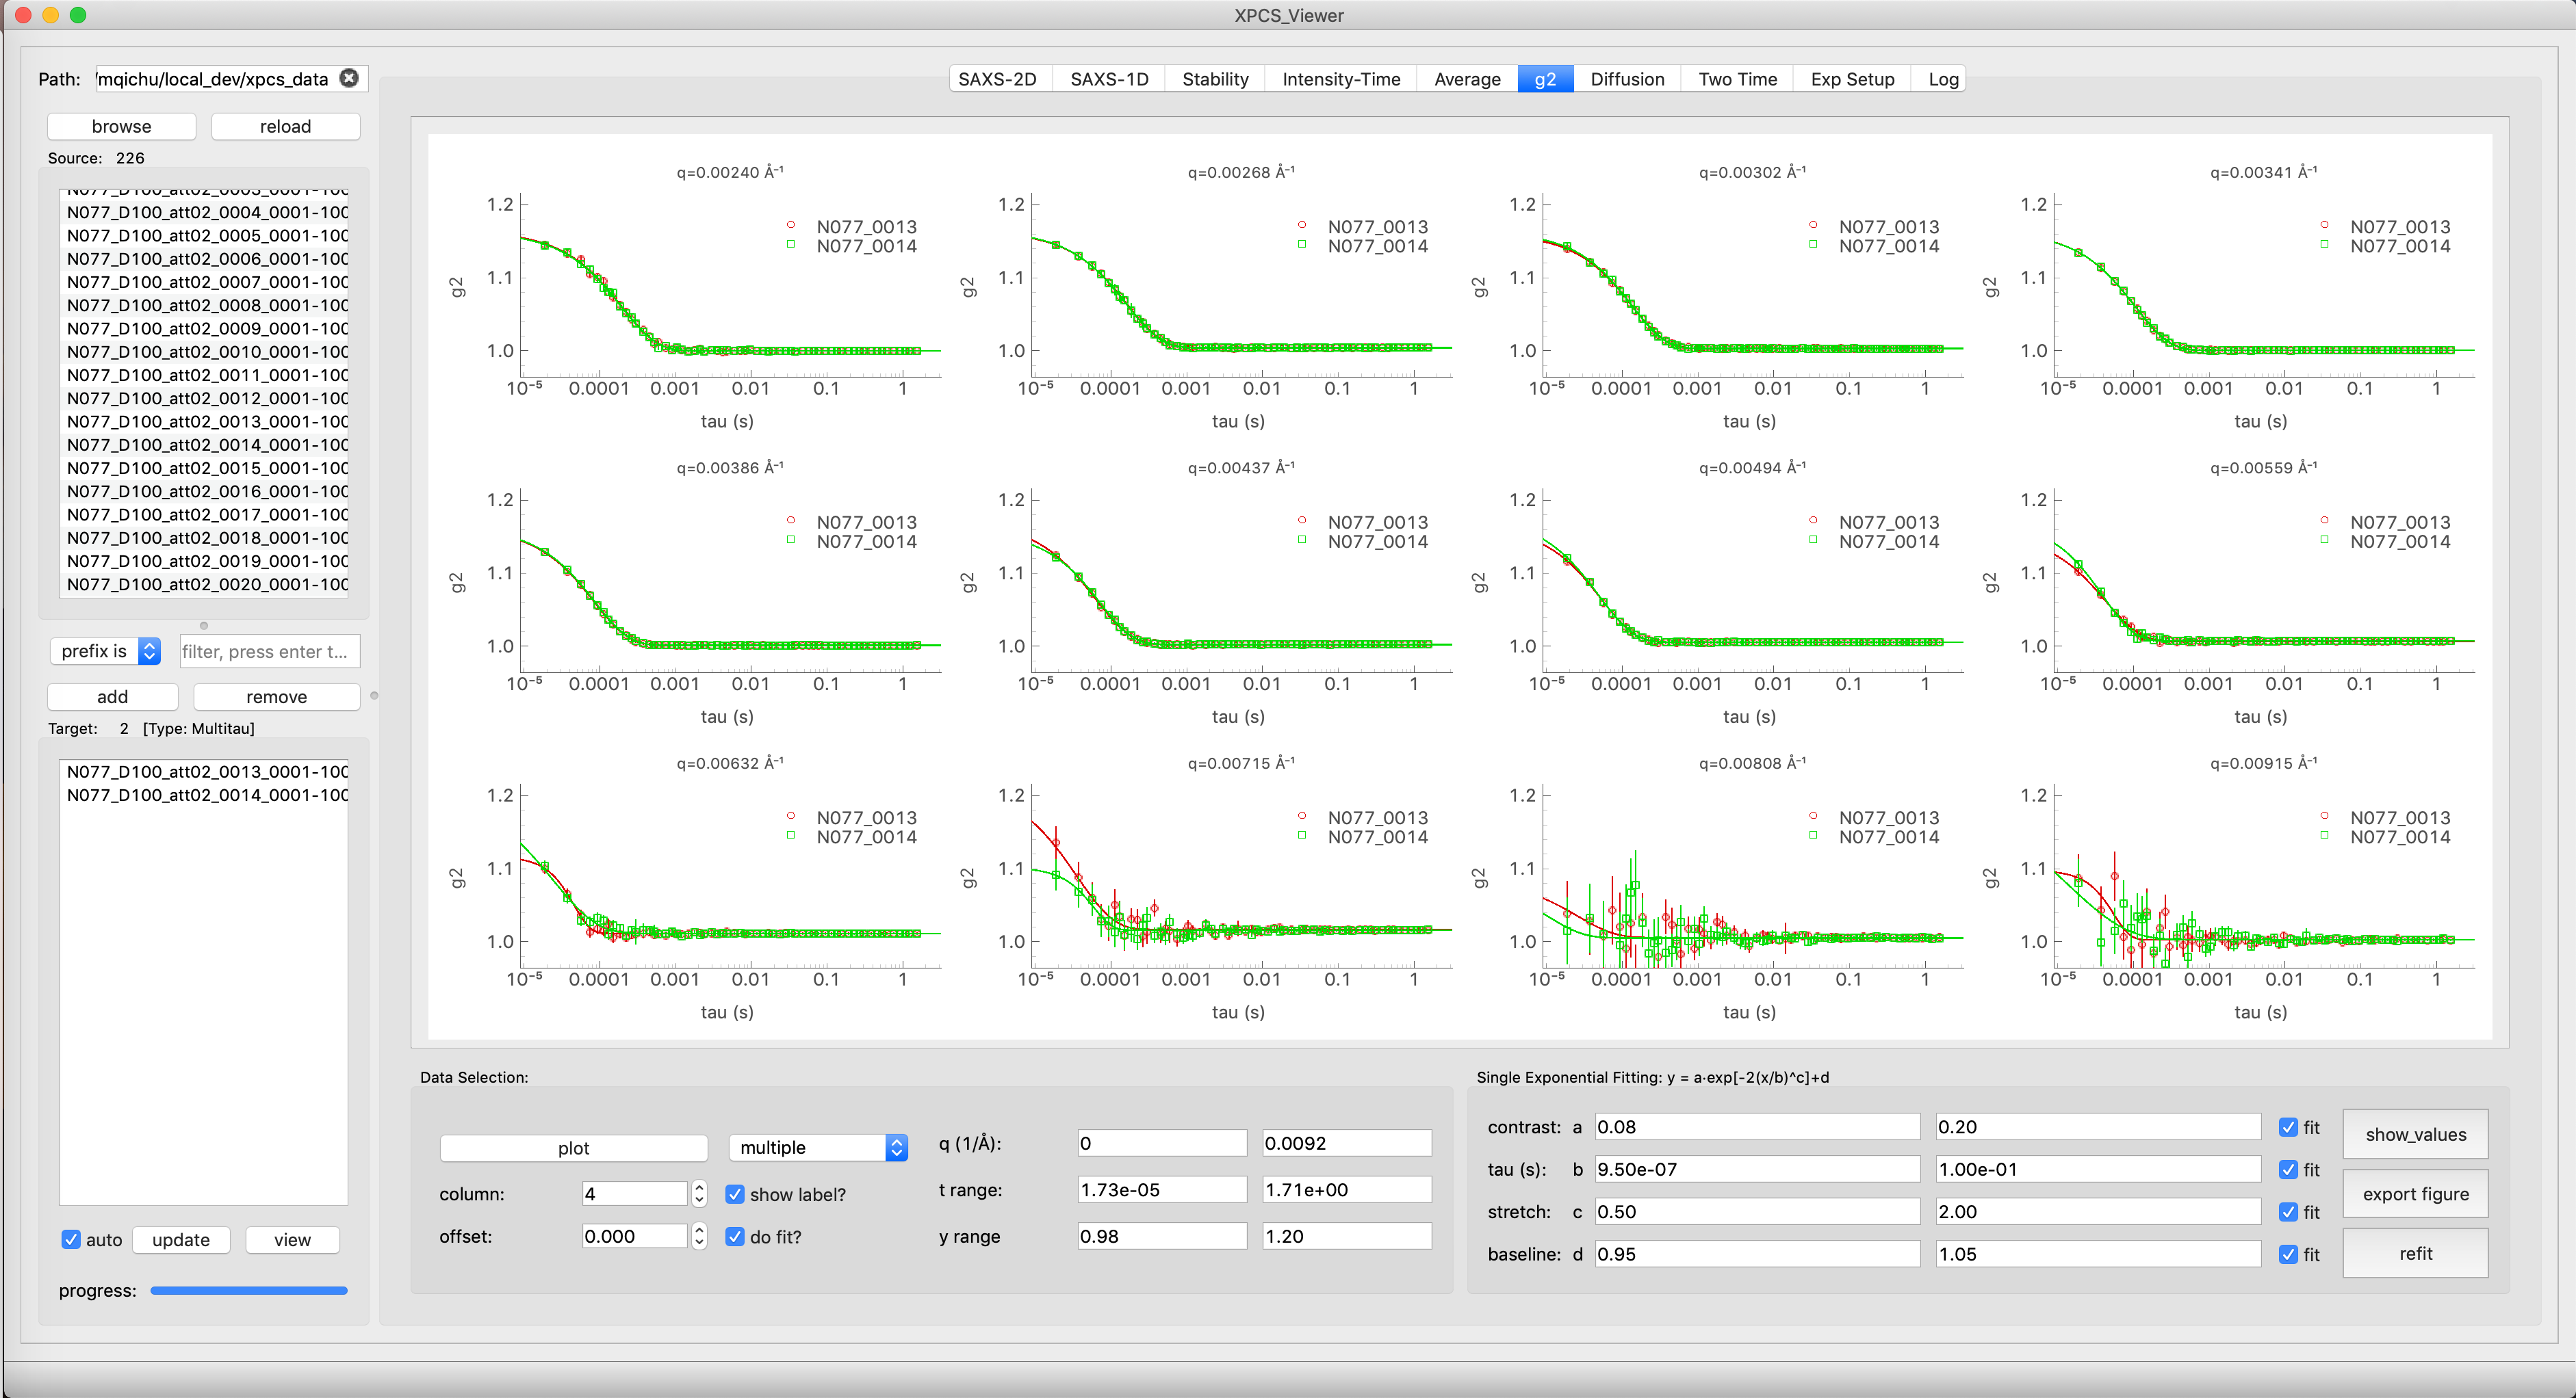
Task: Clear the path field with X icon
Action: pyautogui.click(x=349, y=78)
